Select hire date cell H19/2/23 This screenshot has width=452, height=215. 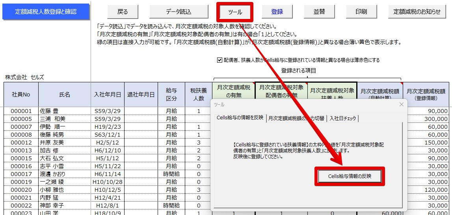tap(108, 127)
